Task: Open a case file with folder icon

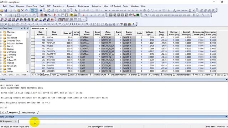Action: click(x=2, y=10)
